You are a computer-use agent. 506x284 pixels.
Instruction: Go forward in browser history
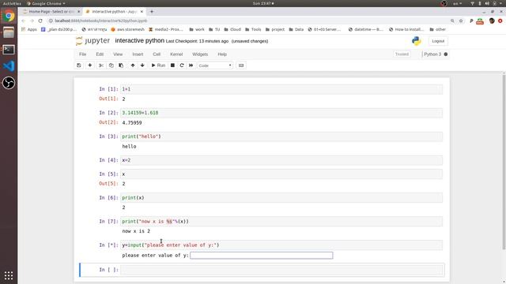tap(32, 21)
